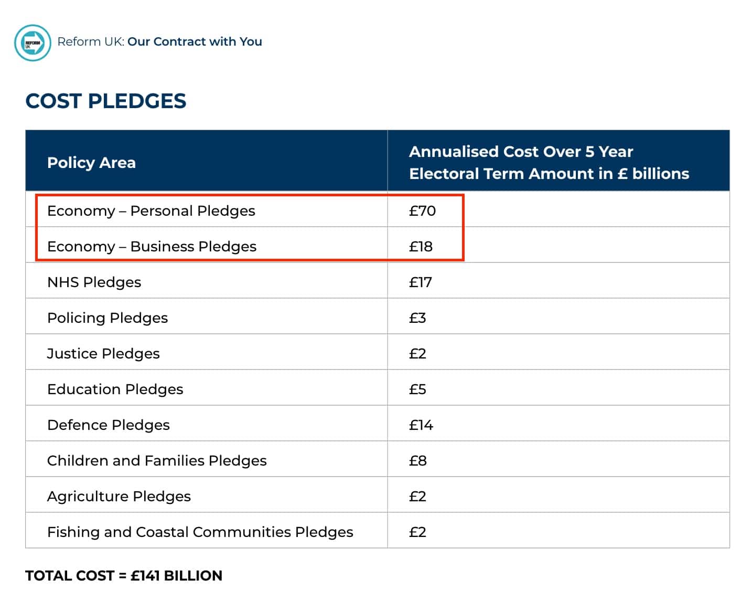Click the Reform UK circular logo
Image resolution: width=752 pixels, height=611 pixels.
coord(33,43)
